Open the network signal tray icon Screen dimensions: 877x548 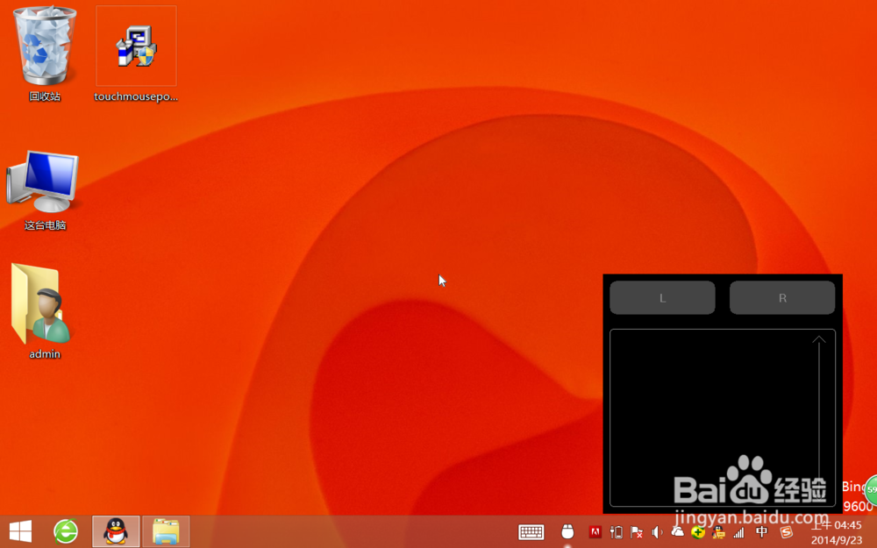(x=738, y=532)
